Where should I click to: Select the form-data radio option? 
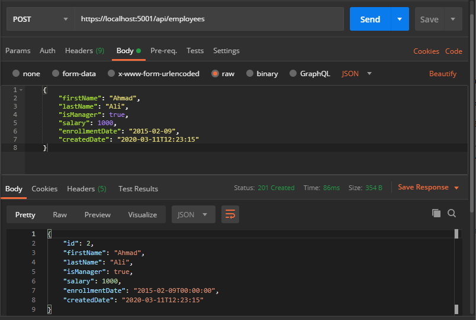tap(56, 73)
